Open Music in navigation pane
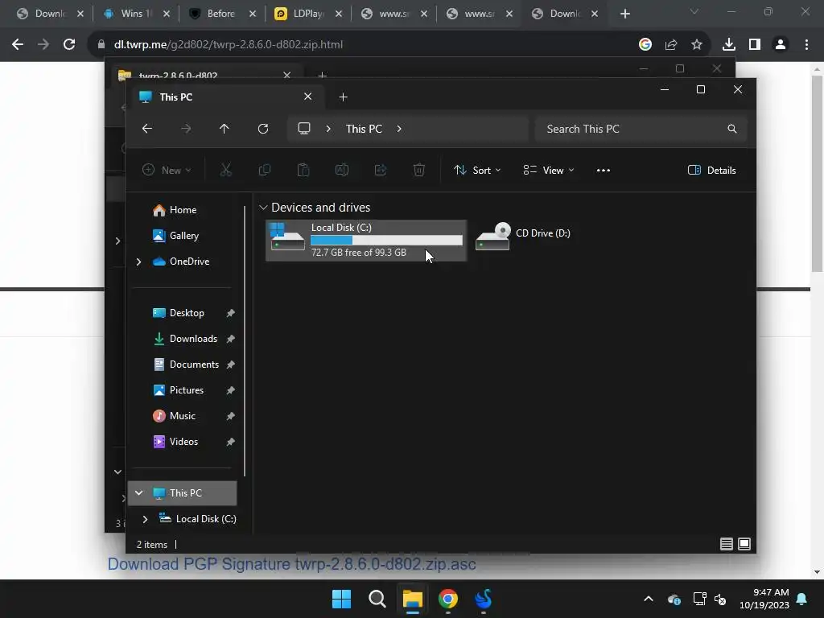 (x=183, y=416)
